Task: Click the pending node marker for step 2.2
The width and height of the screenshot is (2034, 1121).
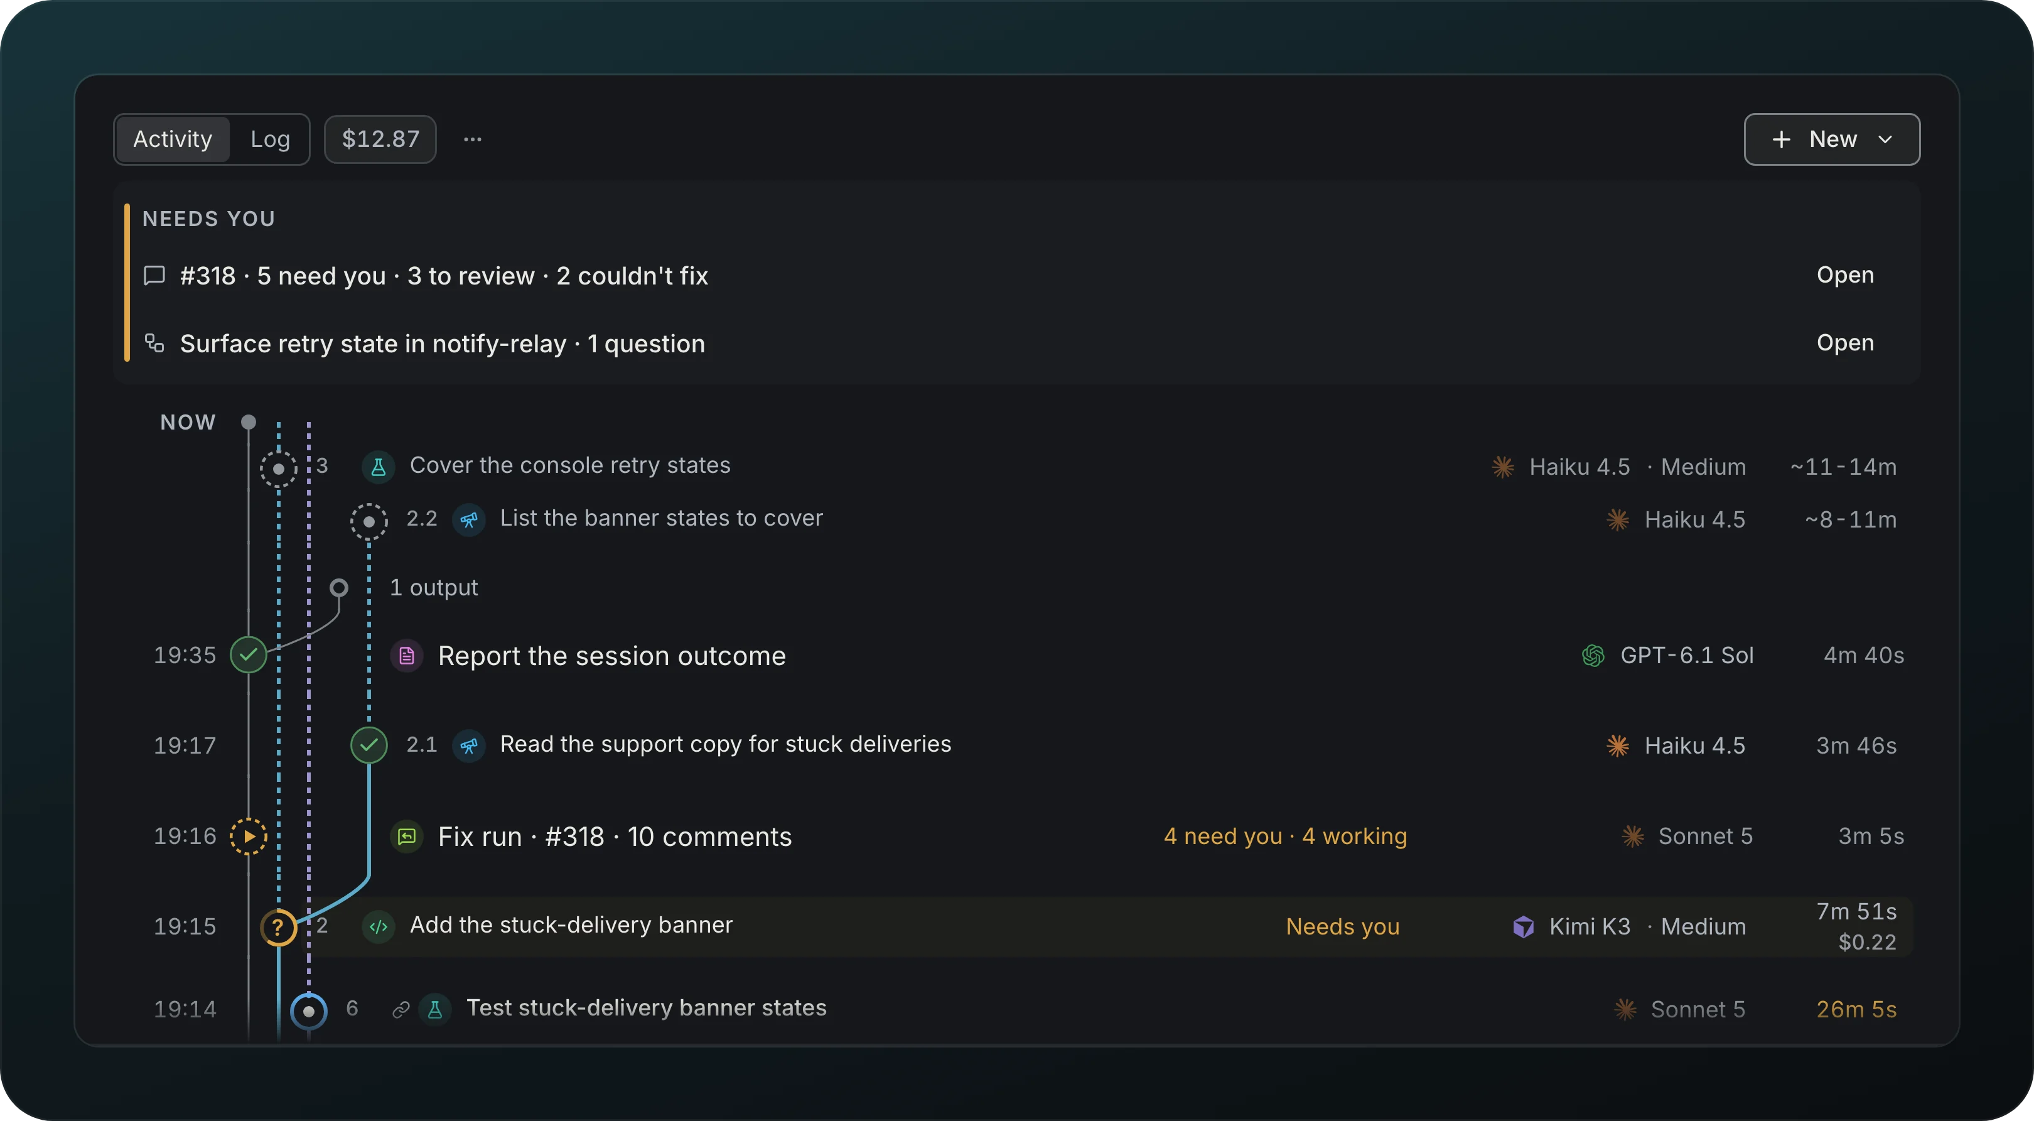Action: 369,521
